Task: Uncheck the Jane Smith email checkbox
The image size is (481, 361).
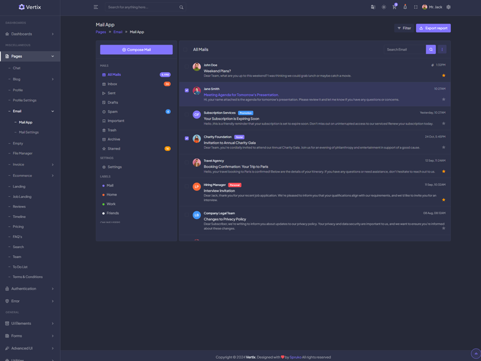Action: pos(187,90)
